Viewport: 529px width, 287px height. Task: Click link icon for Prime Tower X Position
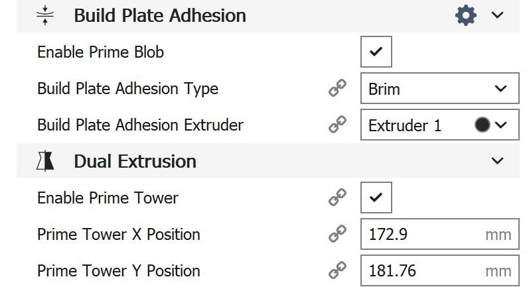point(338,234)
